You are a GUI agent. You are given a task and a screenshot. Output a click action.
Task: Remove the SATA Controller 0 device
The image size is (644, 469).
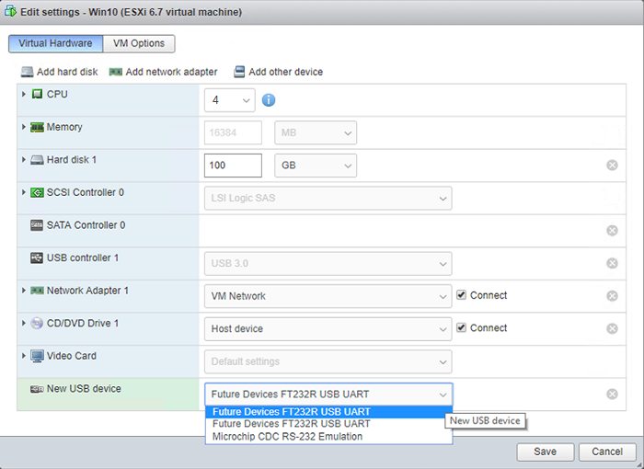point(612,231)
